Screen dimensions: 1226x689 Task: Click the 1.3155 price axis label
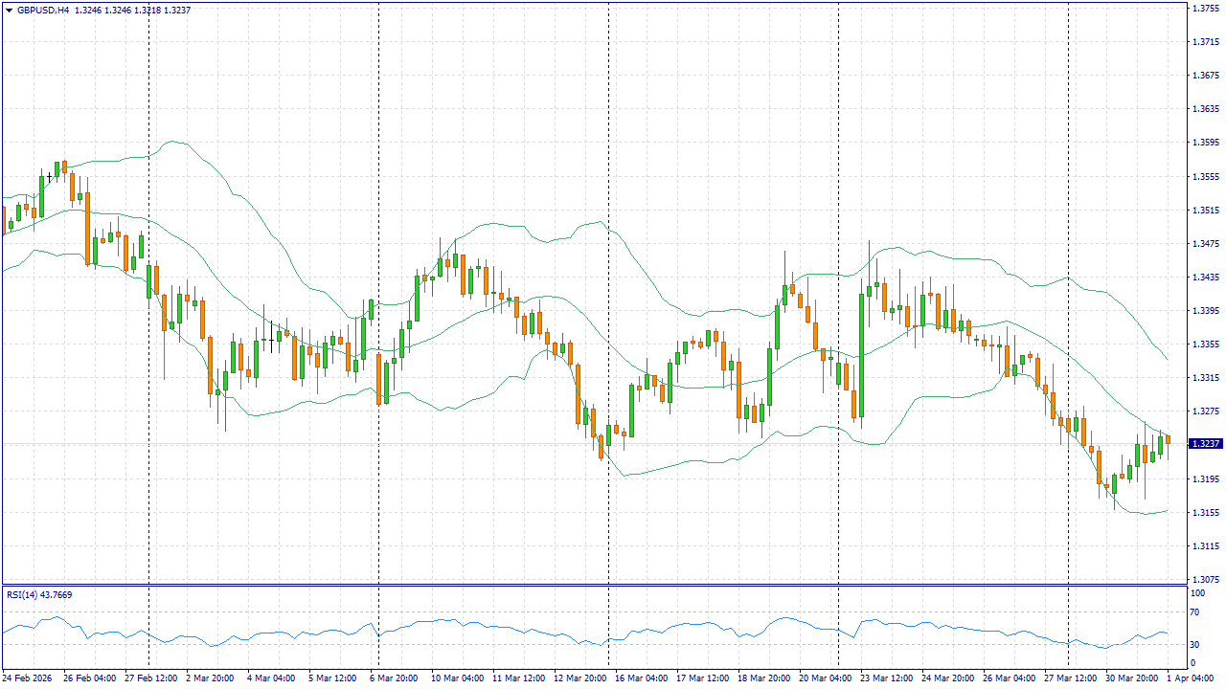pyautogui.click(x=1204, y=513)
